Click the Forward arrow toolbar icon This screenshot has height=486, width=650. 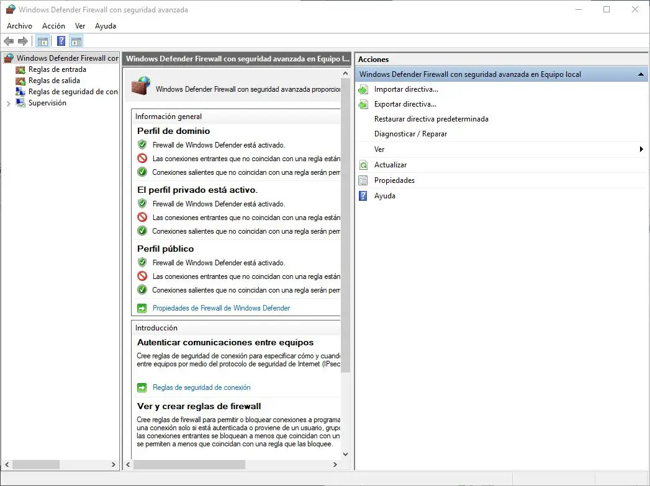pyautogui.click(x=23, y=41)
